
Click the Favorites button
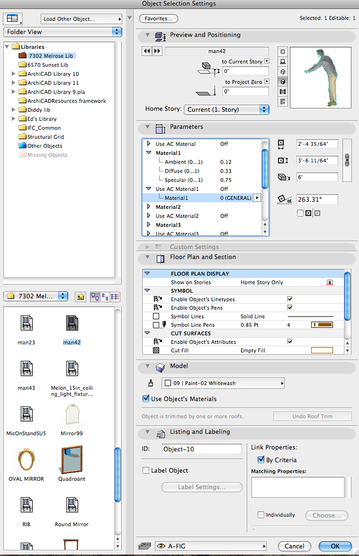pyautogui.click(x=159, y=18)
